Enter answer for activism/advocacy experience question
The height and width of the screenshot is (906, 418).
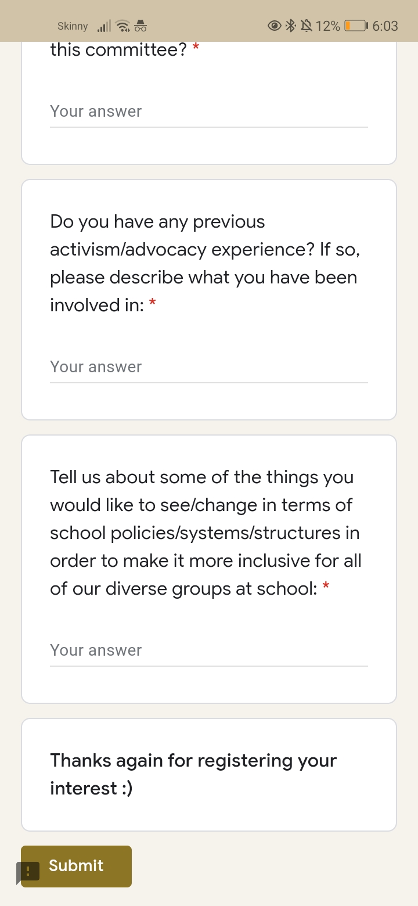click(x=209, y=367)
